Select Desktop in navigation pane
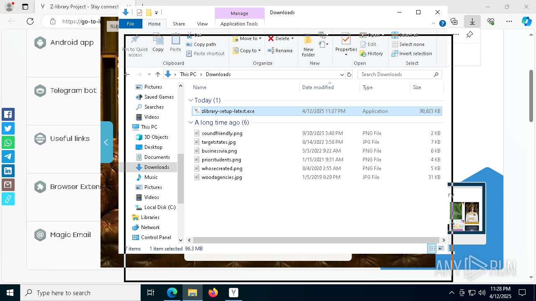 [x=149, y=147]
